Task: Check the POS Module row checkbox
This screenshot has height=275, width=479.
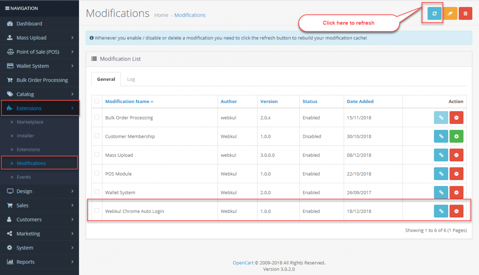Action: click(97, 174)
